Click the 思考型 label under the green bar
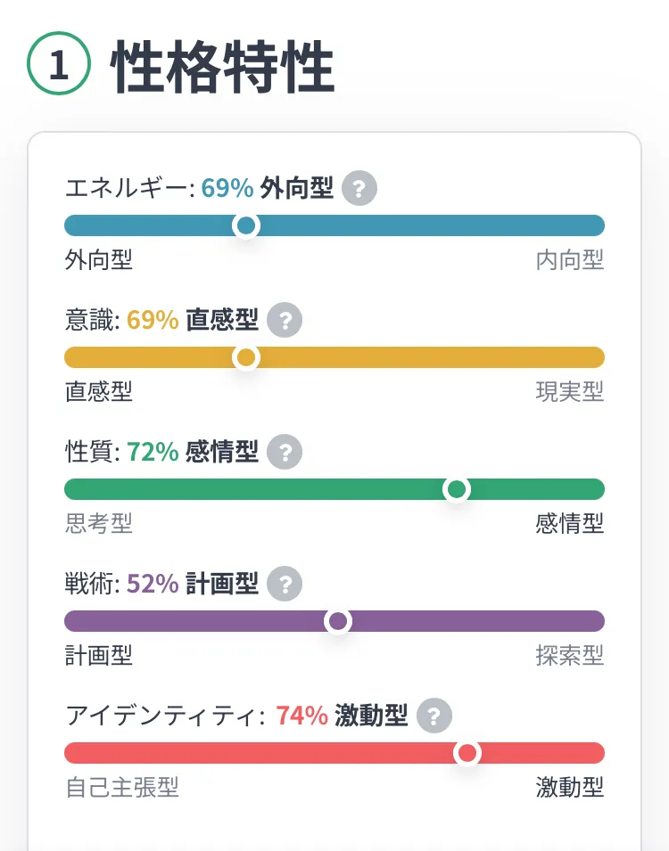 99,524
